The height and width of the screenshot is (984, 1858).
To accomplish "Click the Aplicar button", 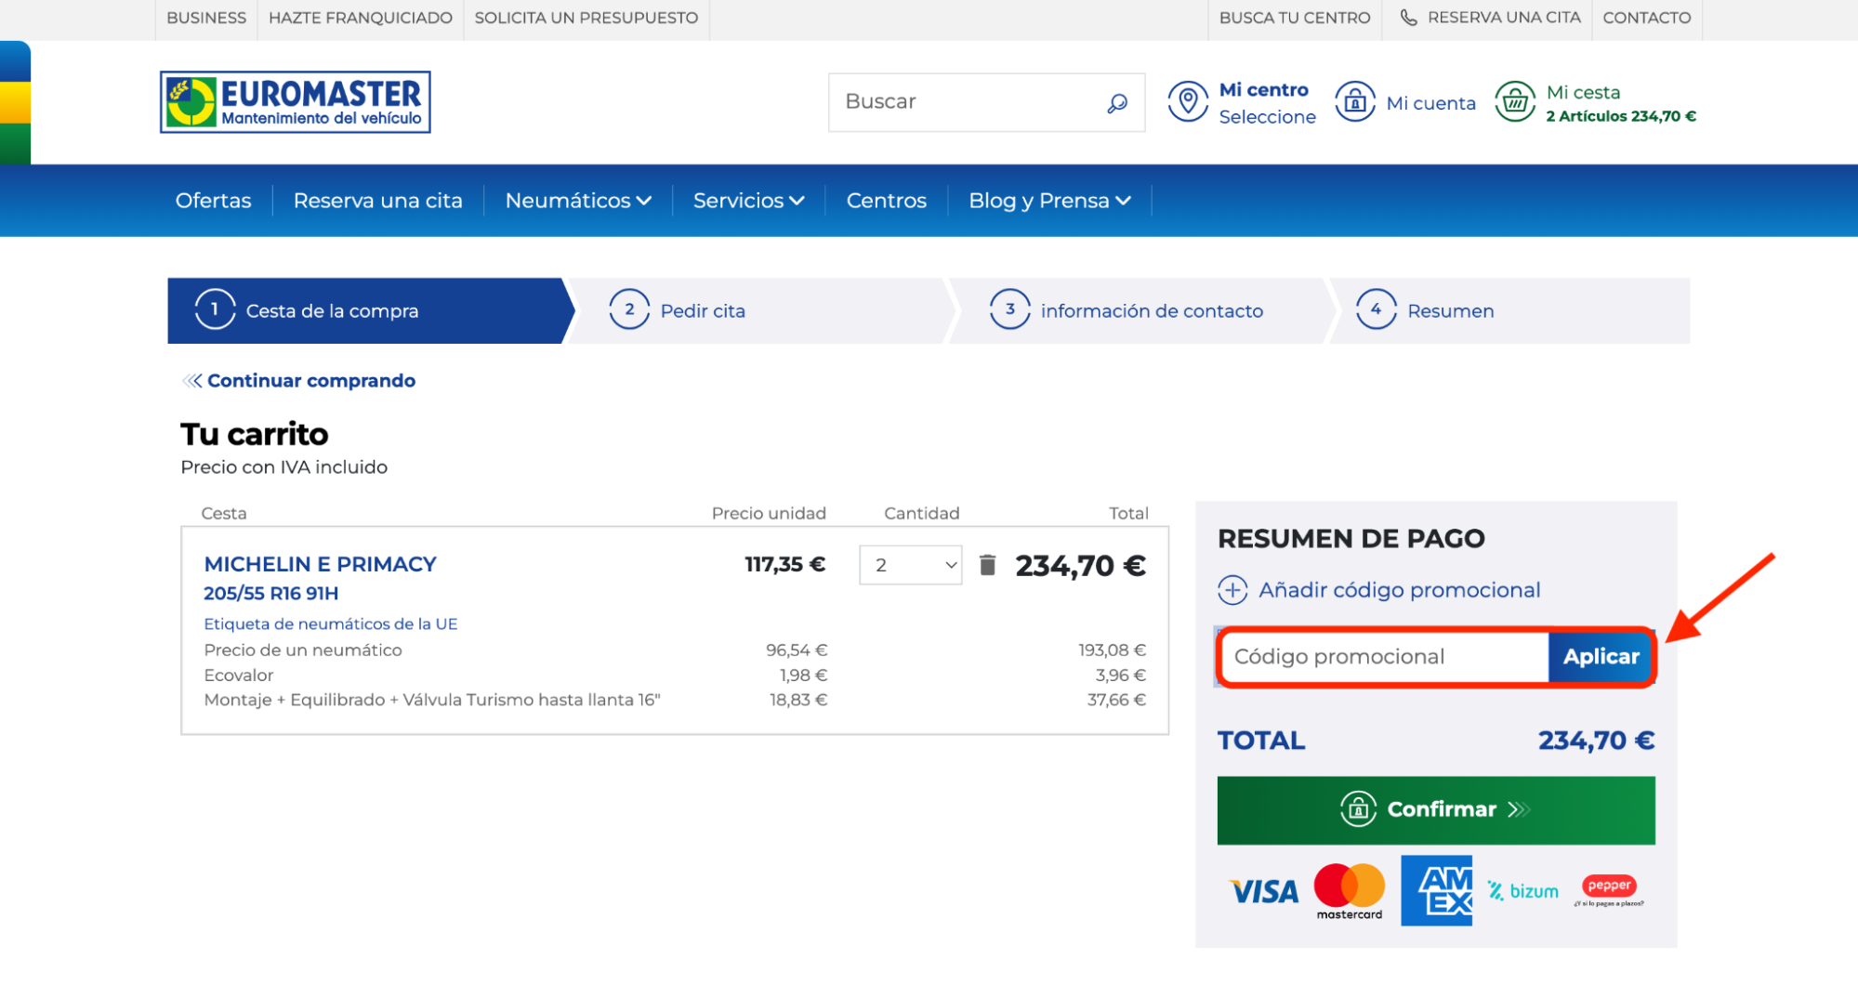I will [1601, 657].
